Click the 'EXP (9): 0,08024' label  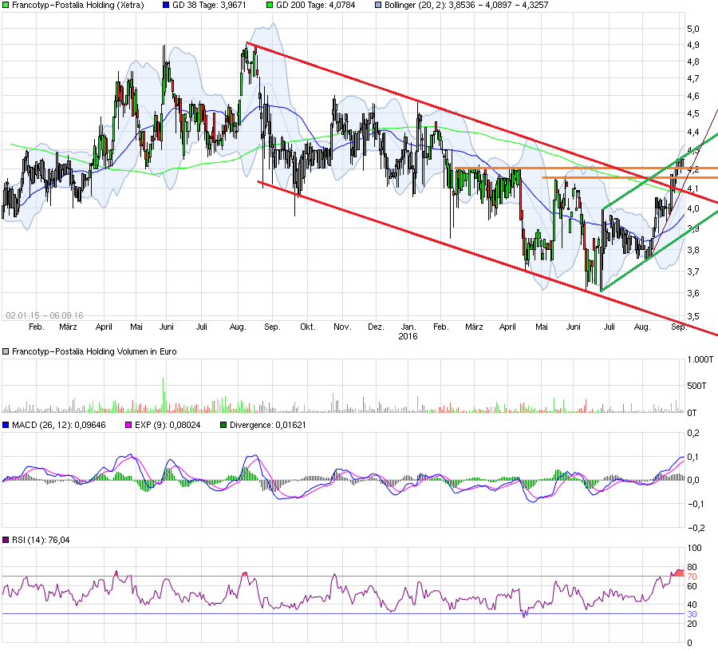168,425
